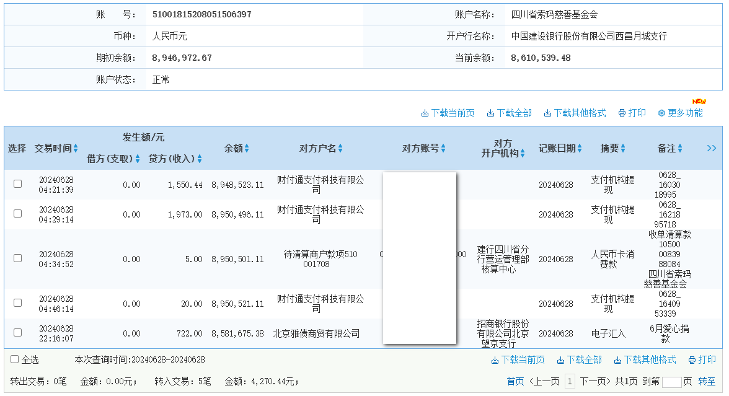This screenshot has height=396, width=729.
Task: Click the 人民币卡消费款 summary cell
Action: (x=612, y=259)
